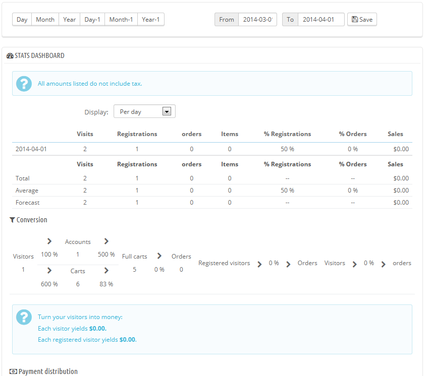Click the Stats Dashboard gauge icon

10,55
